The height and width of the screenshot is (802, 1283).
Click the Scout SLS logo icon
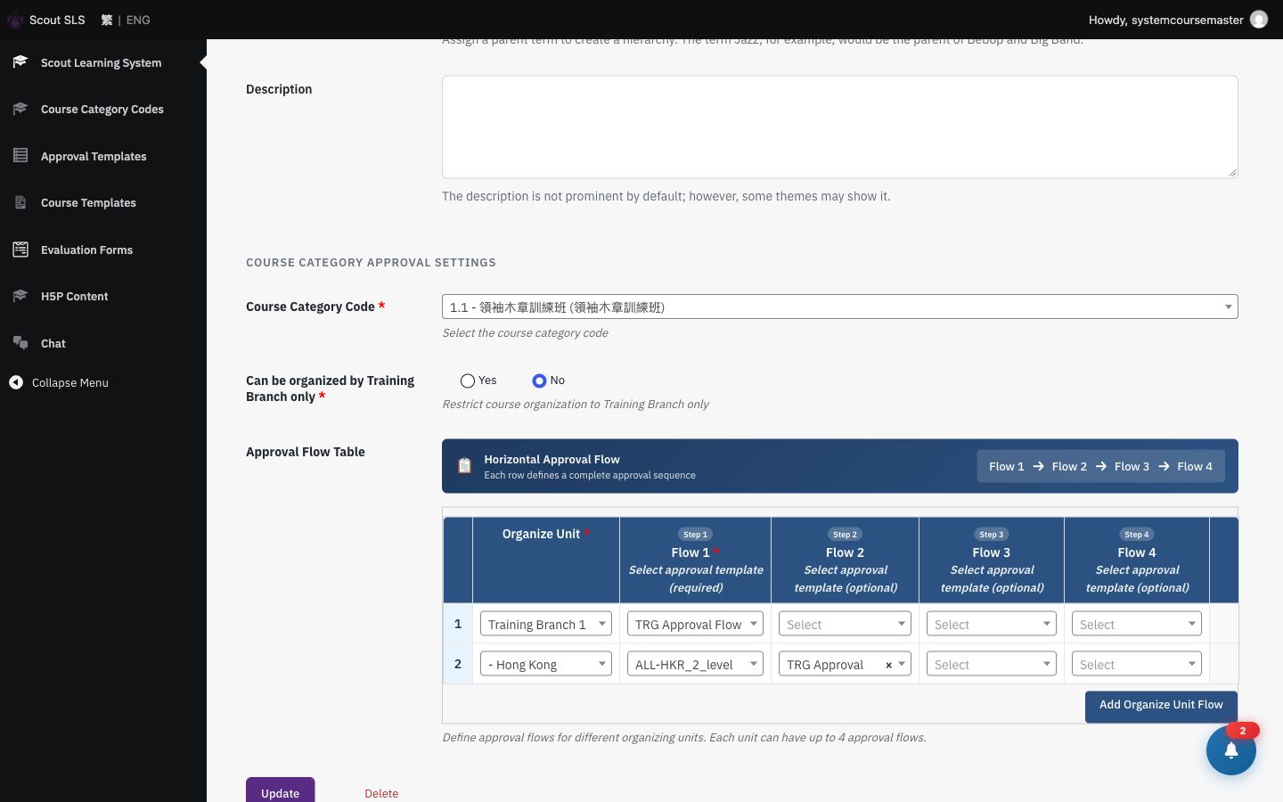point(15,20)
